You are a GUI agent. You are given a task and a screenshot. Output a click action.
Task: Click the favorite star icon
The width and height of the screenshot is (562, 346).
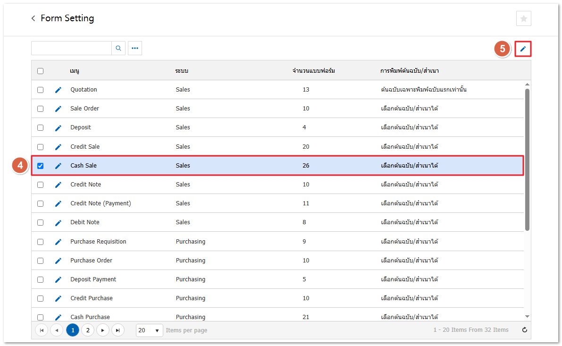click(523, 18)
